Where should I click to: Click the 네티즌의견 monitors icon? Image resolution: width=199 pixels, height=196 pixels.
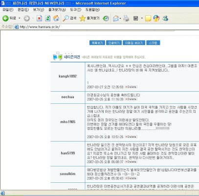[x=58, y=56]
